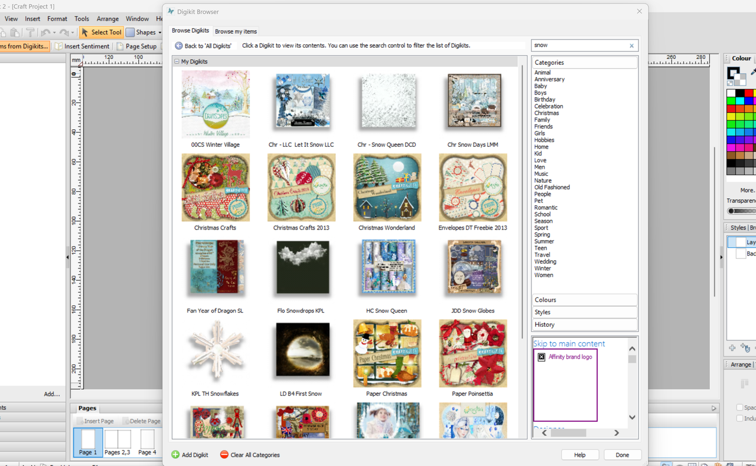
Task: Expand the Styles filter section
Action: (x=585, y=312)
